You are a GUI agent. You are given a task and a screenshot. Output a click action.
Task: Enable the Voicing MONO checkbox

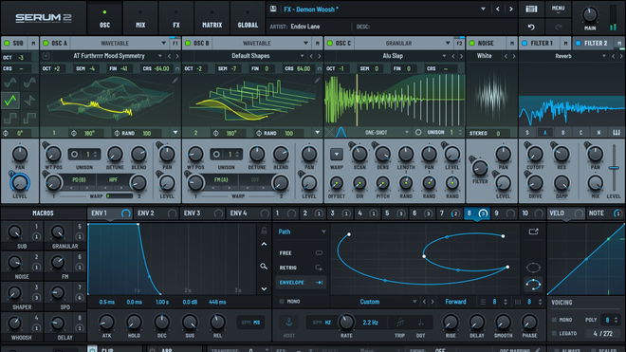tap(554, 320)
